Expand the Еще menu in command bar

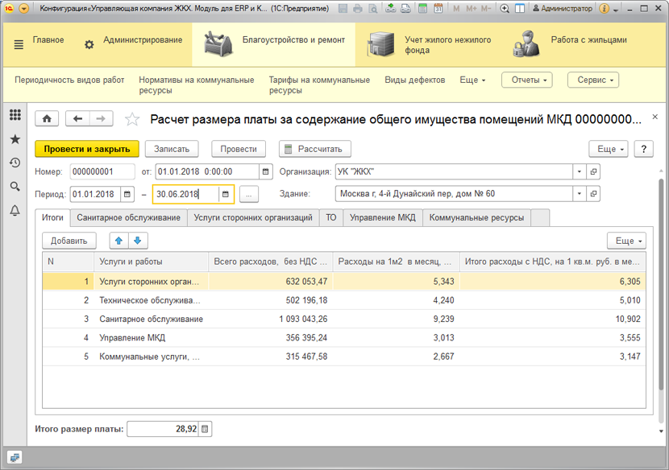coord(472,80)
